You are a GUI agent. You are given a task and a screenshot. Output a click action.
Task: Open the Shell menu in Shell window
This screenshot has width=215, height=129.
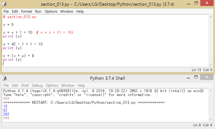25,86
